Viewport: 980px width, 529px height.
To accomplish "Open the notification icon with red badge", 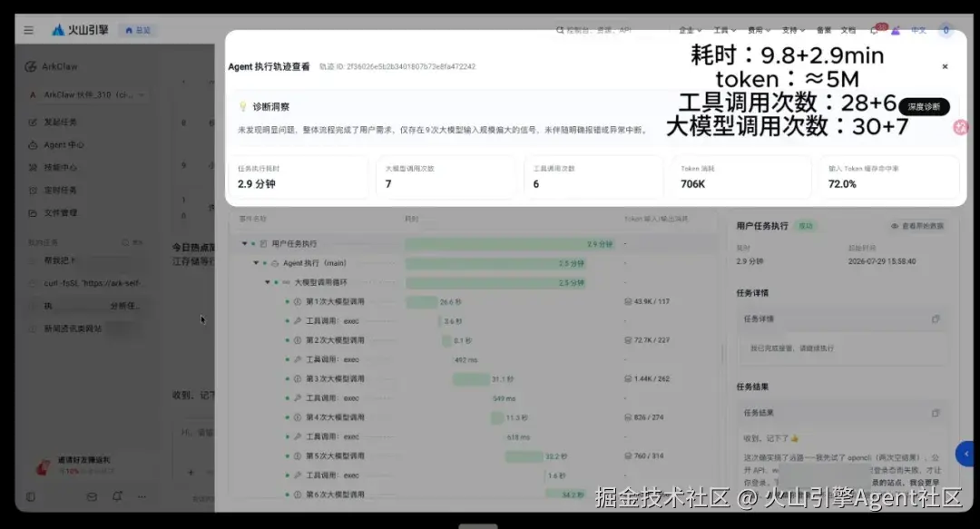I will click(877, 29).
